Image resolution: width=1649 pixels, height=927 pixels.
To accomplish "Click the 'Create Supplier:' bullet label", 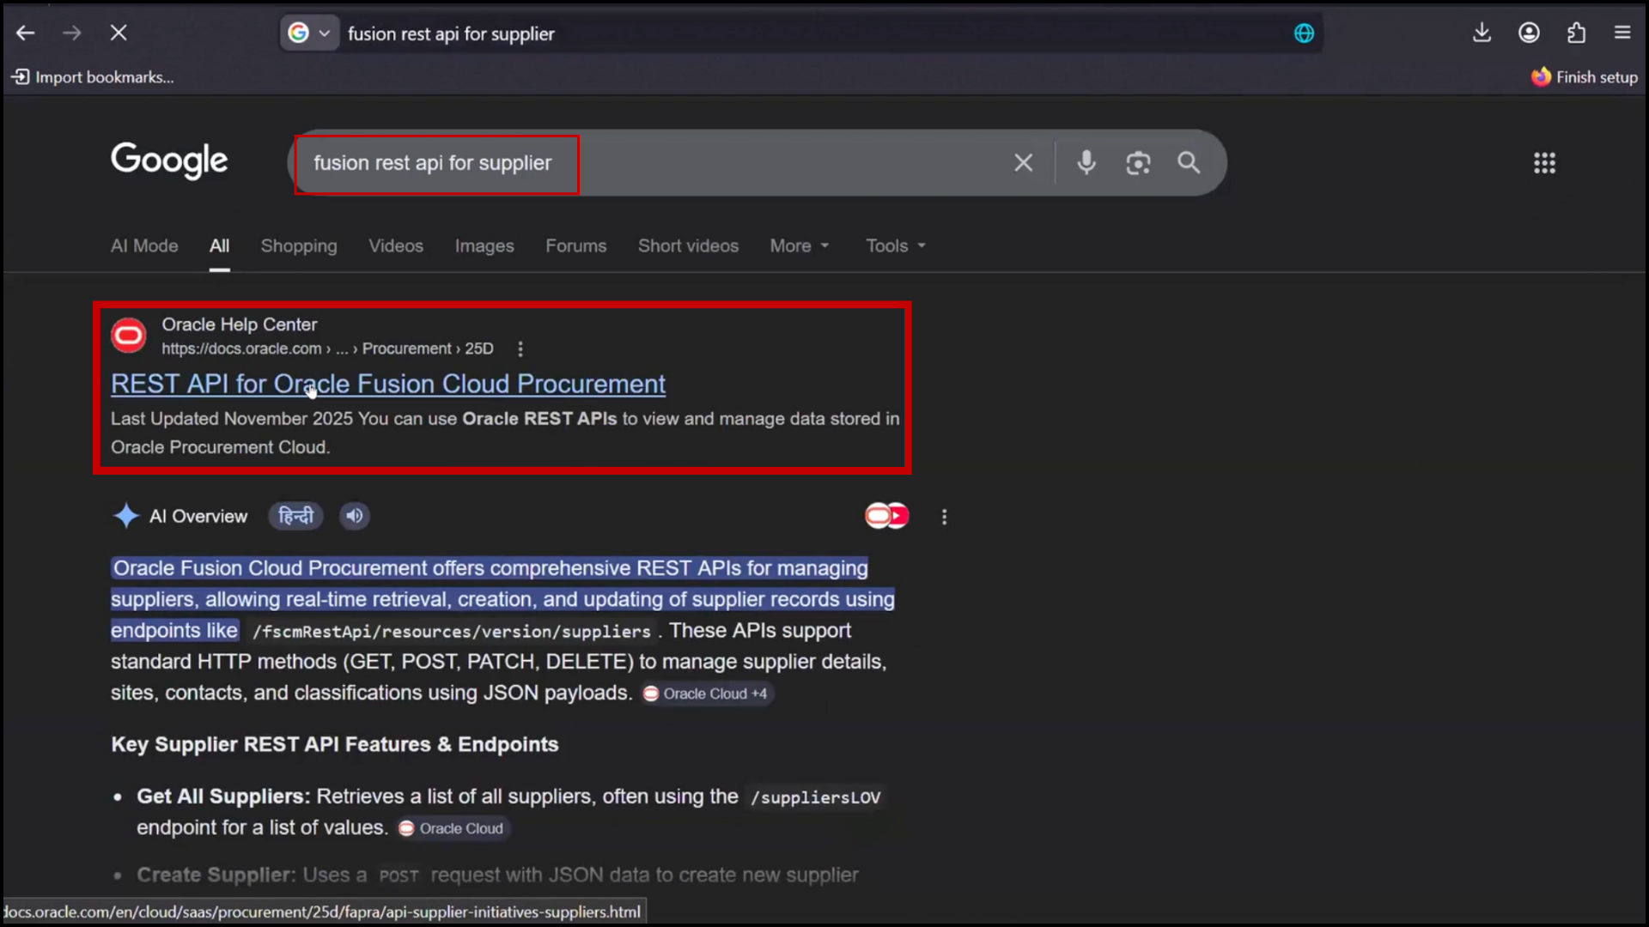I will coord(216,875).
